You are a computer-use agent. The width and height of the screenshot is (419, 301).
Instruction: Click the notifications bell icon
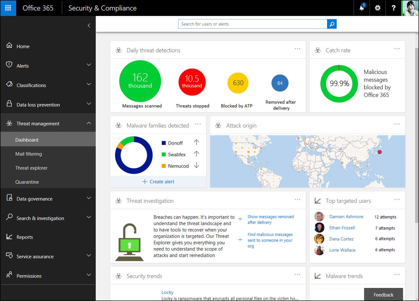pos(361,8)
